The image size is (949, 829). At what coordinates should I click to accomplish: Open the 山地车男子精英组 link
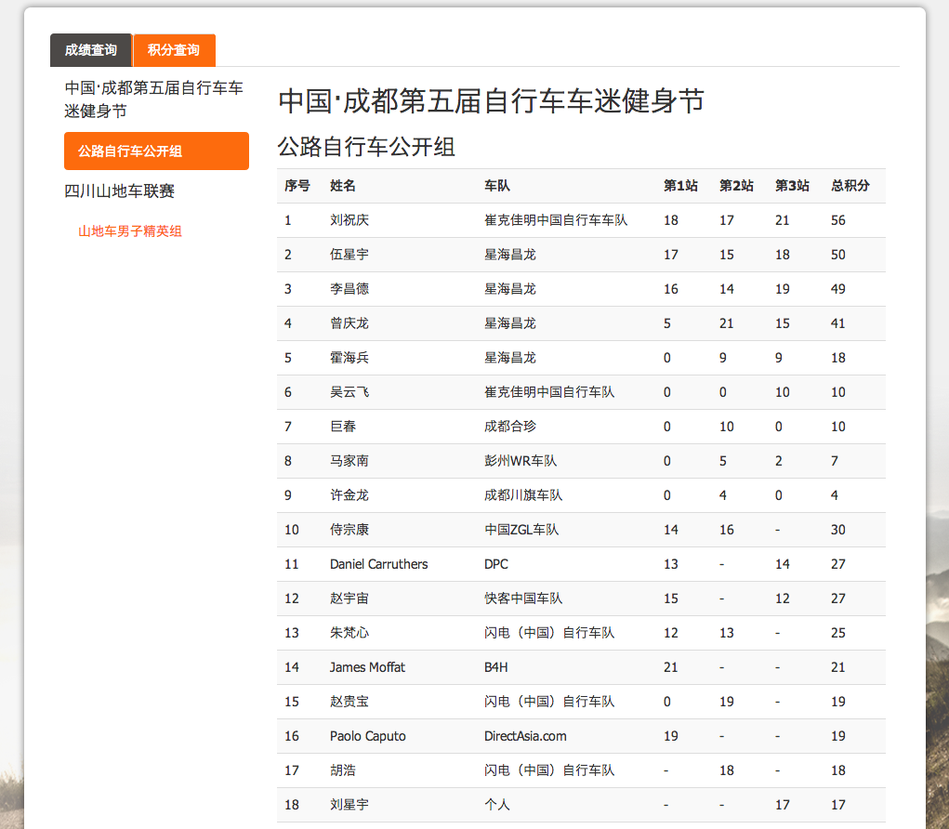(x=129, y=231)
